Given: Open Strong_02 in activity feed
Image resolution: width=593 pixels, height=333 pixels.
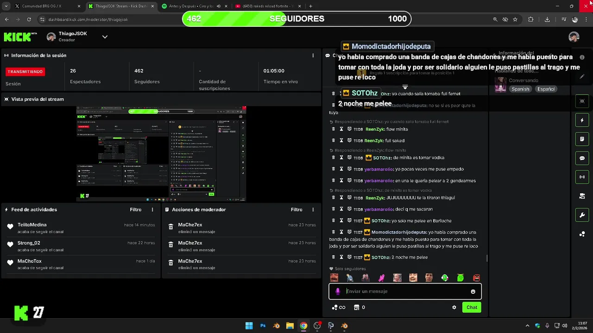Looking at the screenshot, I should tap(29, 243).
